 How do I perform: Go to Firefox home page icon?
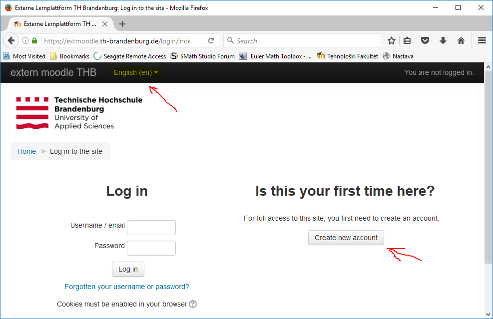coord(461,41)
